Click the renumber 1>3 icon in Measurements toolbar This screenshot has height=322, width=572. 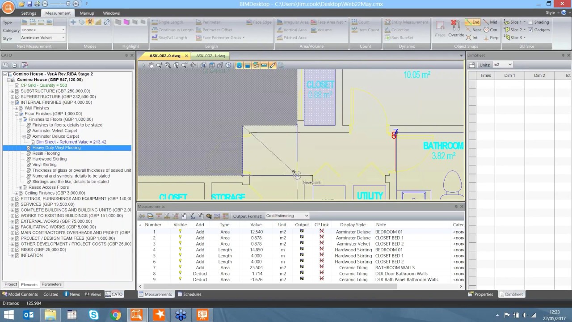pyautogui.click(x=217, y=216)
